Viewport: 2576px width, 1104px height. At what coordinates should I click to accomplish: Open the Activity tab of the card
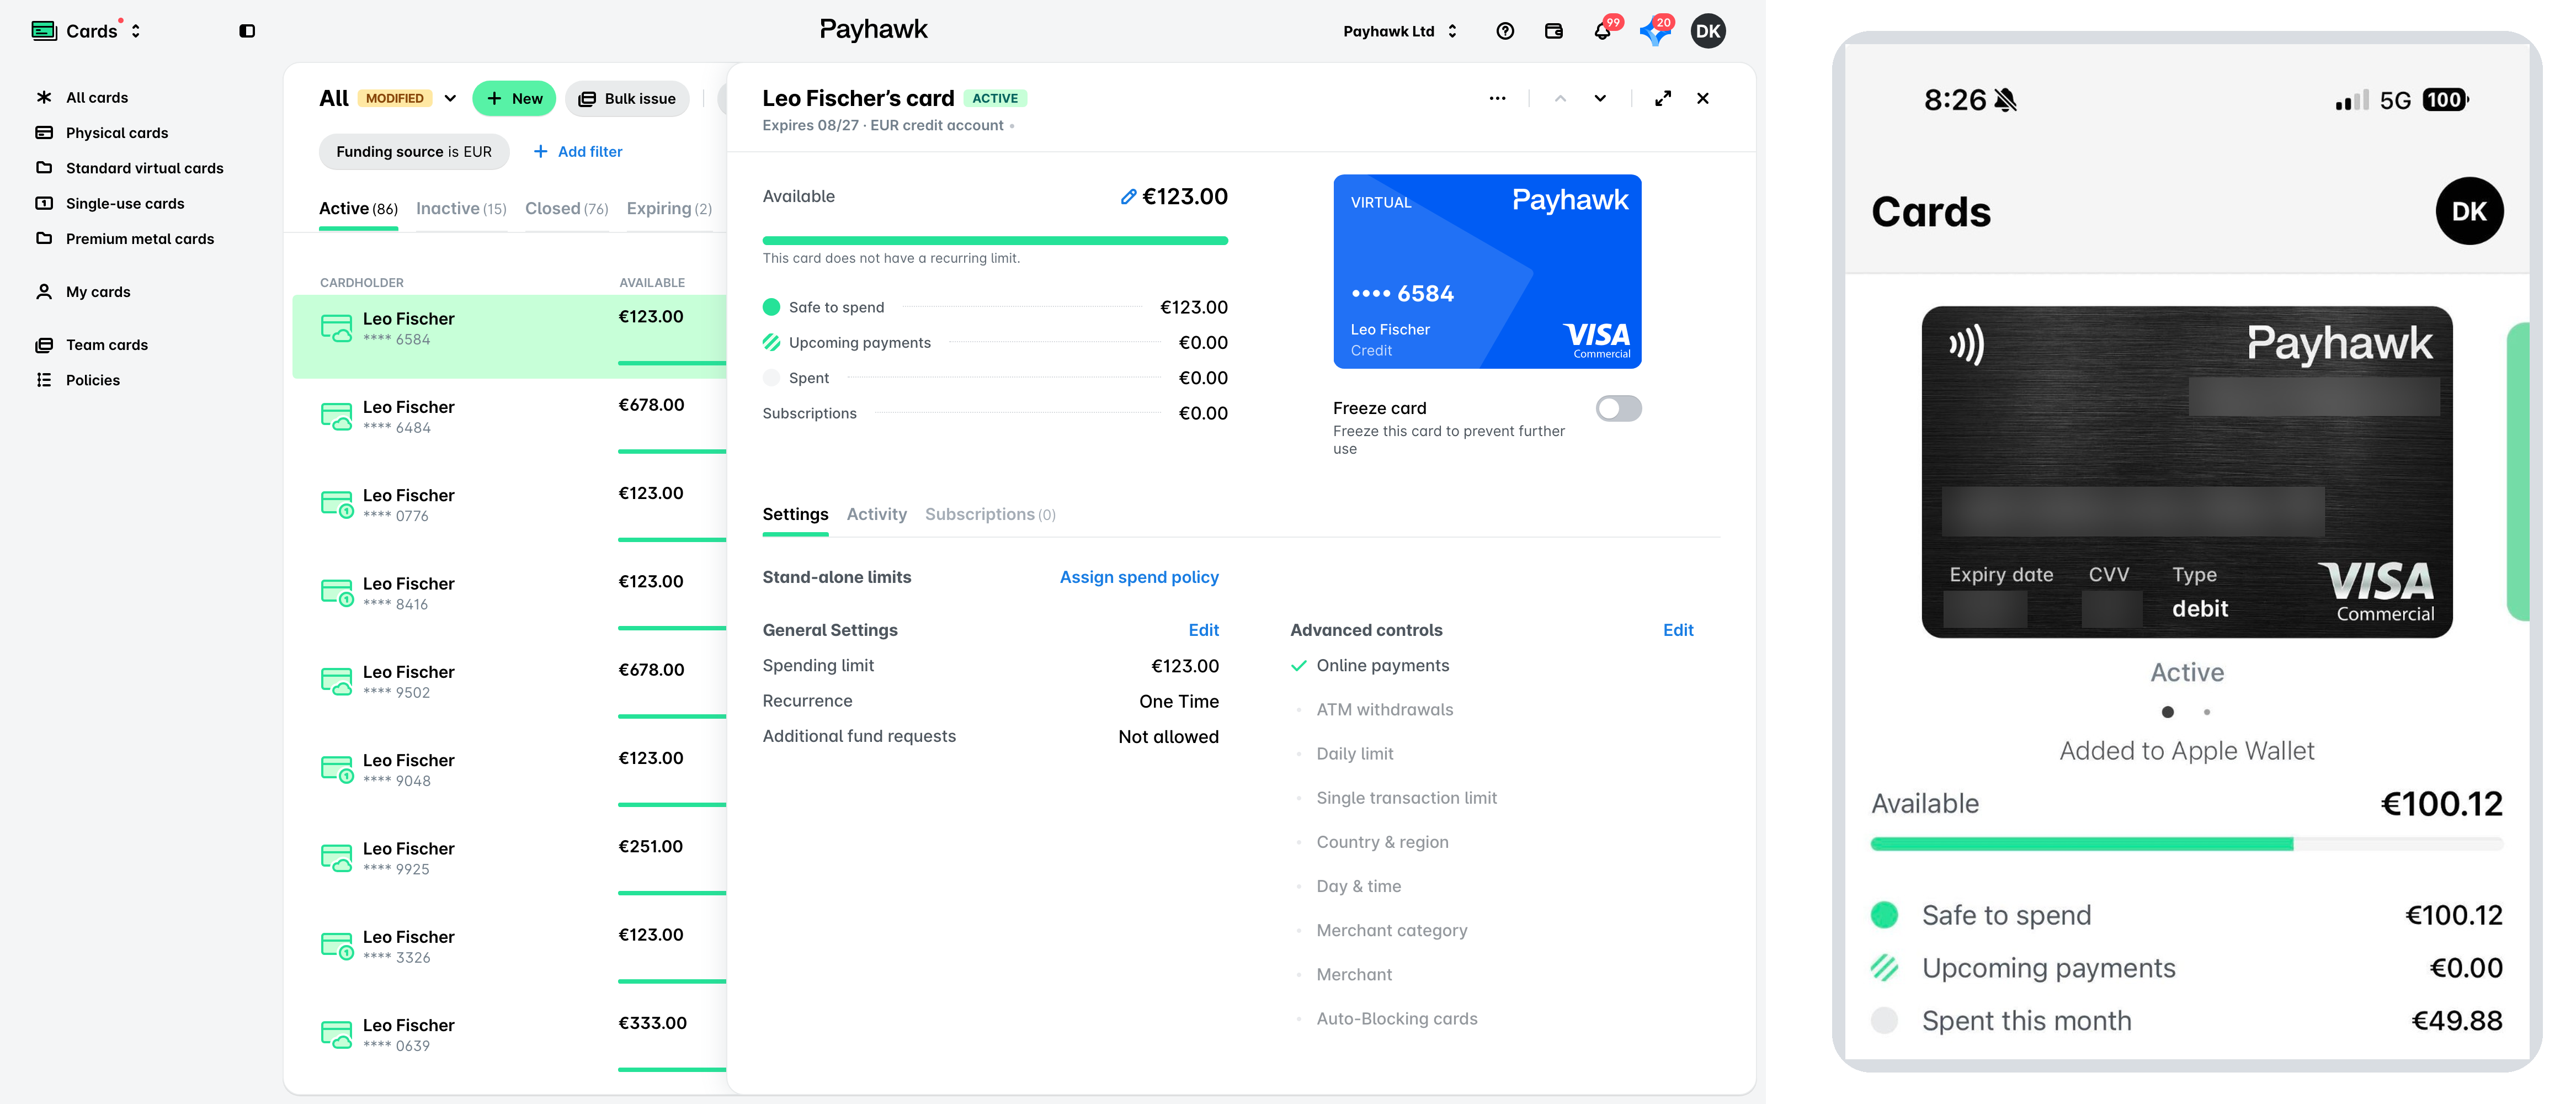876,514
